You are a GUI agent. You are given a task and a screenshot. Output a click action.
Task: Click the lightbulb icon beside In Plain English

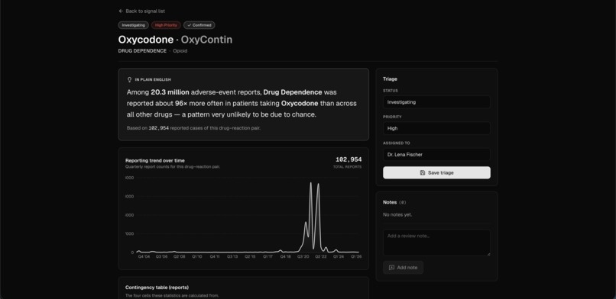tap(129, 79)
